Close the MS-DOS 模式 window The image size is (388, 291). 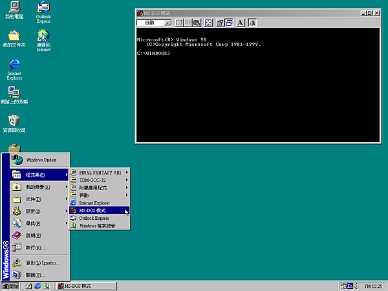[x=376, y=13]
